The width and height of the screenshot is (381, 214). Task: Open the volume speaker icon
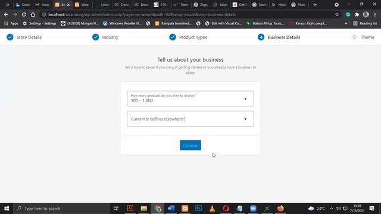pos(338,209)
